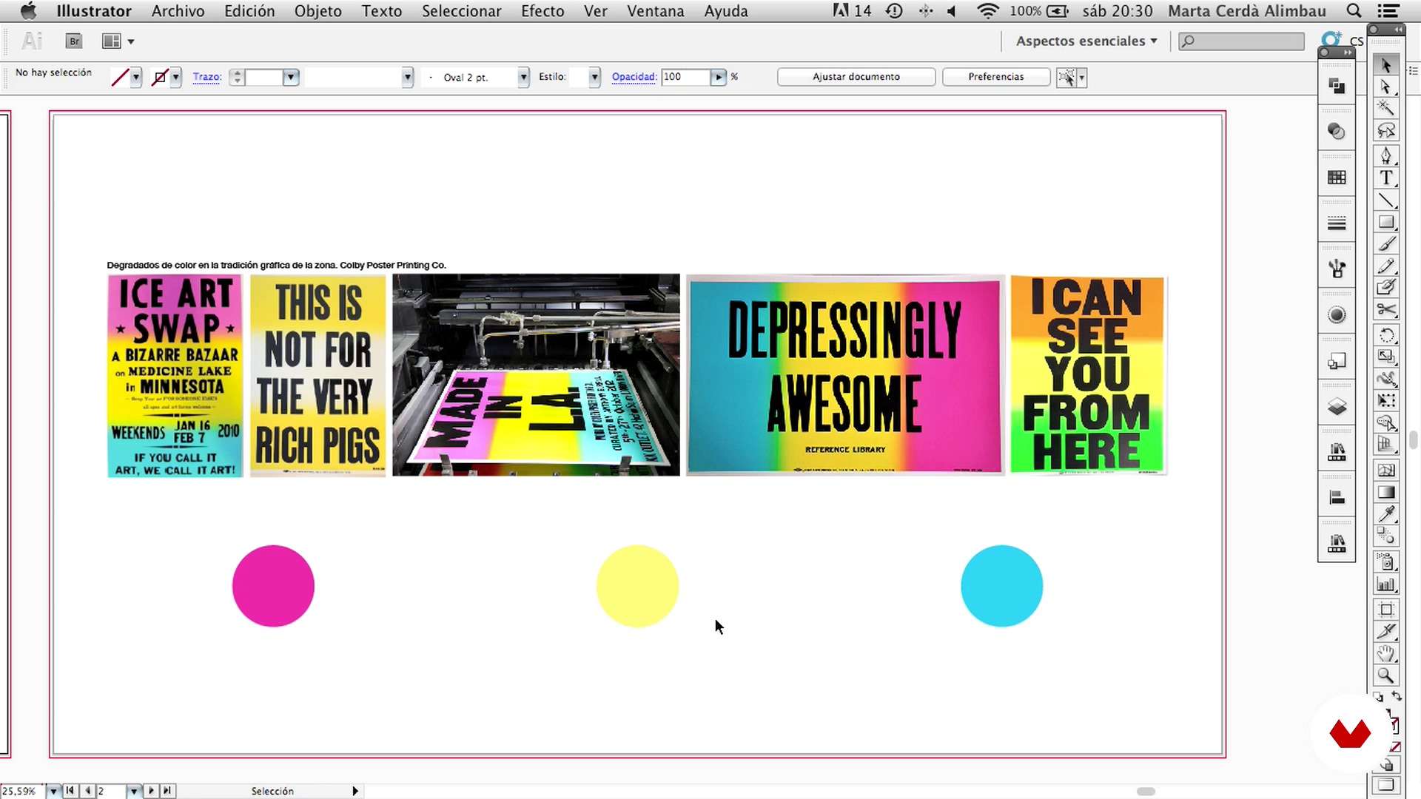Select the Type tool
Image resolution: width=1421 pixels, height=799 pixels.
pyautogui.click(x=1386, y=178)
